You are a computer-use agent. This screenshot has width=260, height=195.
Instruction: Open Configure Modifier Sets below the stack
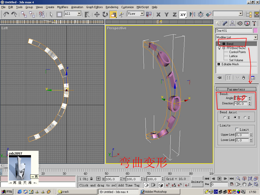tap(253, 78)
